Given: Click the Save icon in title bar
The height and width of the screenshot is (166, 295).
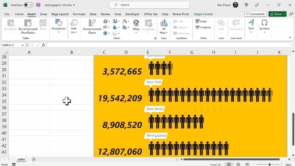Looking at the screenshot, I should tap(38, 5).
